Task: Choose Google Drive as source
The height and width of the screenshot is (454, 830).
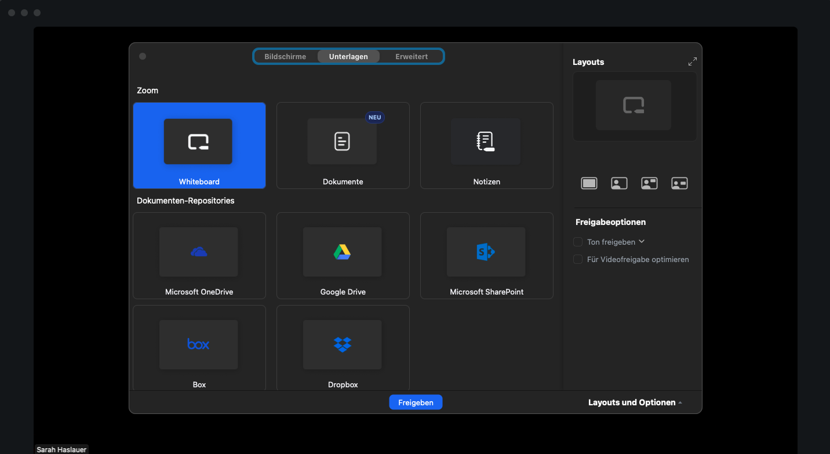Action: coord(343,256)
